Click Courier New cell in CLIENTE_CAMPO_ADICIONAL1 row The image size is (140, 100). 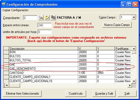123,77
